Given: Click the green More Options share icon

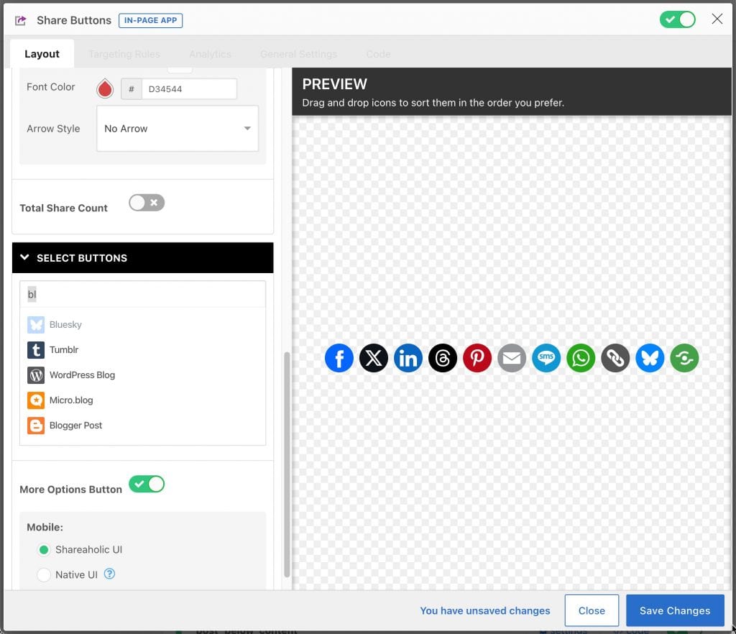Looking at the screenshot, I should tap(684, 358).
